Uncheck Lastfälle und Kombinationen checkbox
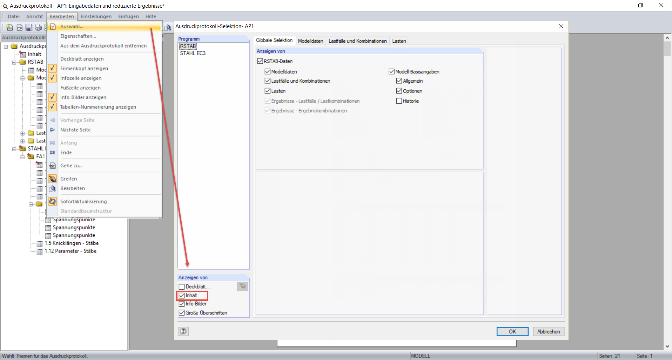This screenshot has width=672, height=360. click(268, 81)
